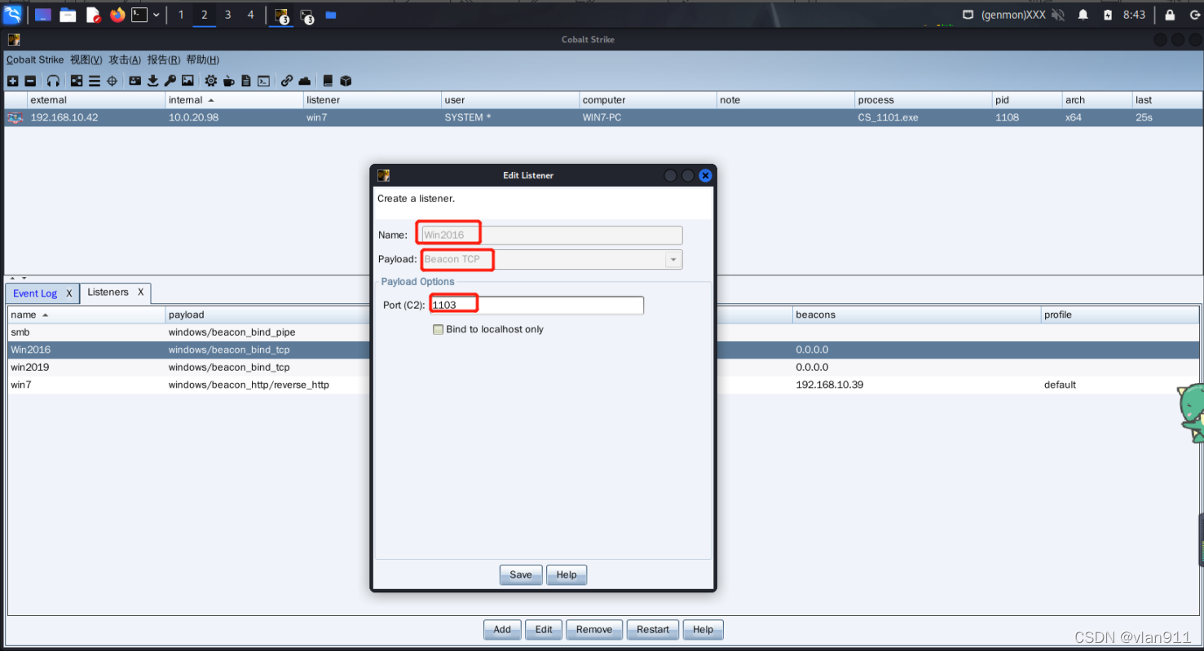Switch to workspace 3
The height and width of the screenshot is (651, 1204).
click(227, 15)
